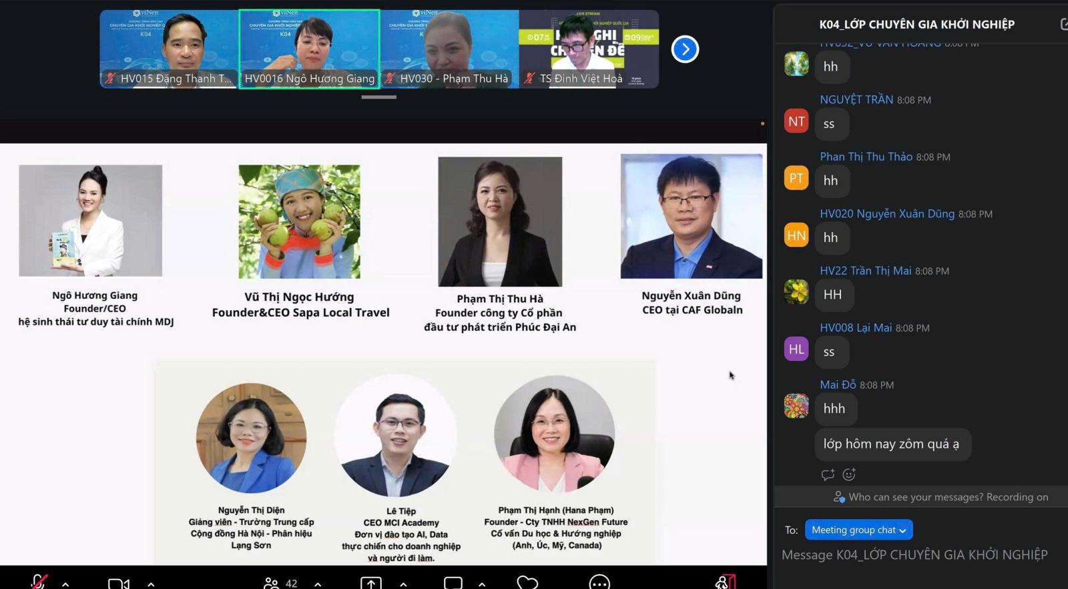1068x589 pixels.
Task: Open reactions heart icon
Action: coord(527,583)
